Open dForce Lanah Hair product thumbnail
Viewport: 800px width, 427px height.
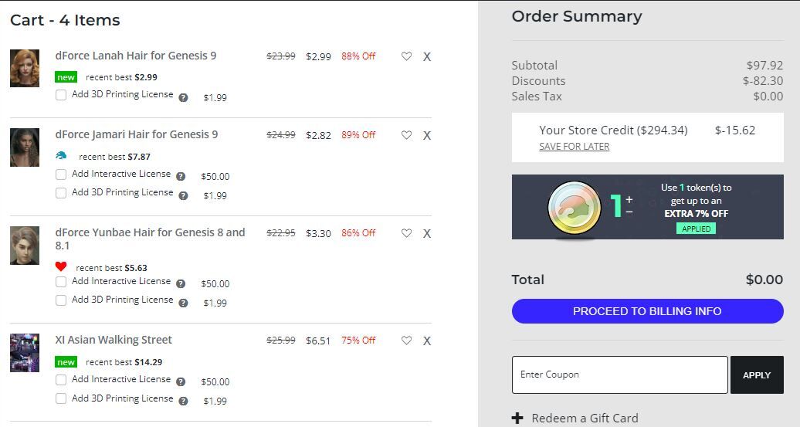click(25, 69)
